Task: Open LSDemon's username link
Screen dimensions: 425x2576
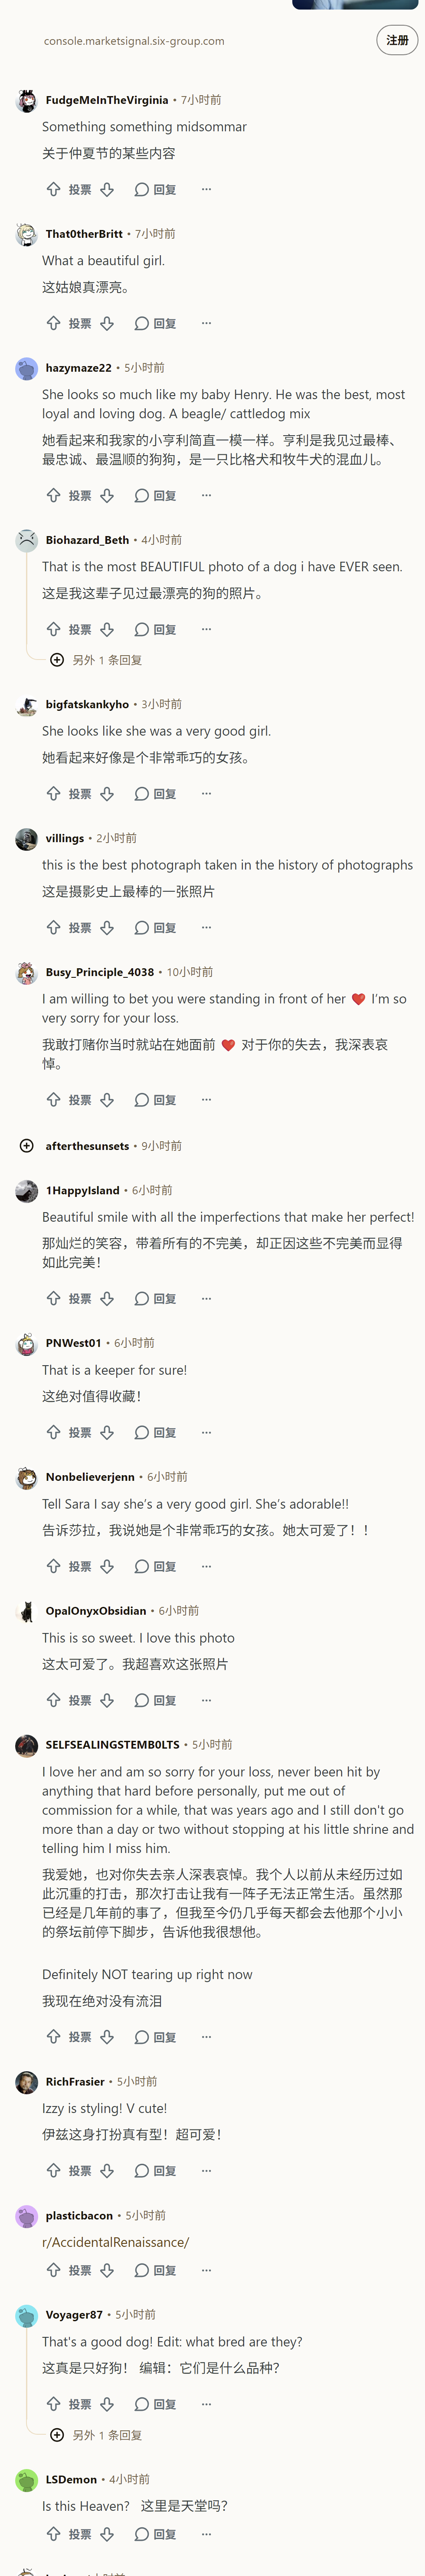Action: 71,2479
